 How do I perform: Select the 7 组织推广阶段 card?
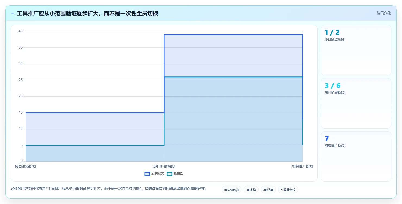click(356, 157)
